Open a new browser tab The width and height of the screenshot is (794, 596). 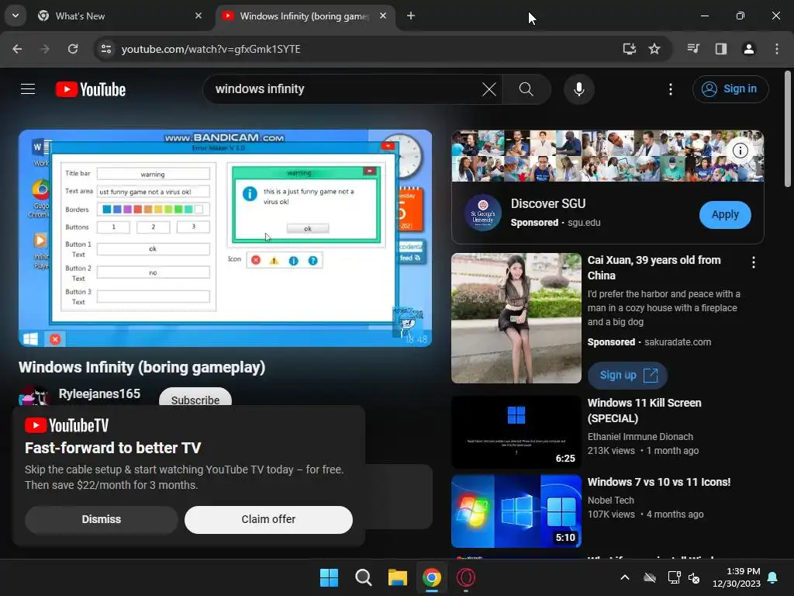point(411,16)
